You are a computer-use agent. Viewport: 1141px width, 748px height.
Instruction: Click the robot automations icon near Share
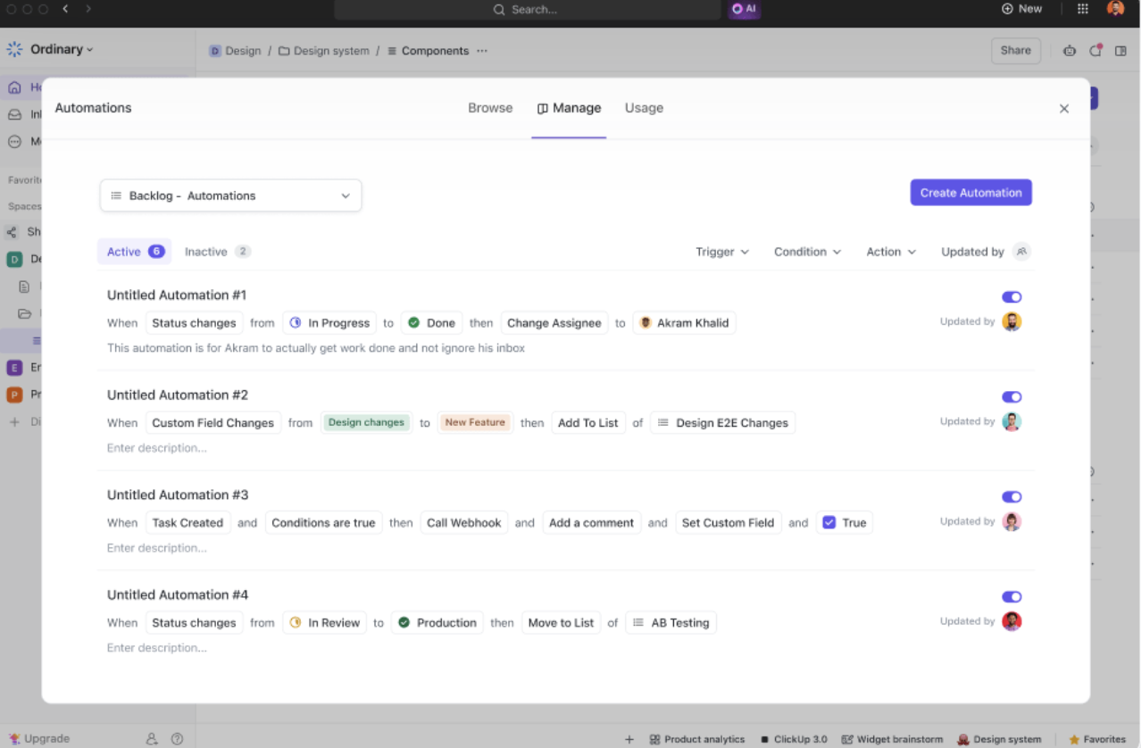(x=1070, y=51)
